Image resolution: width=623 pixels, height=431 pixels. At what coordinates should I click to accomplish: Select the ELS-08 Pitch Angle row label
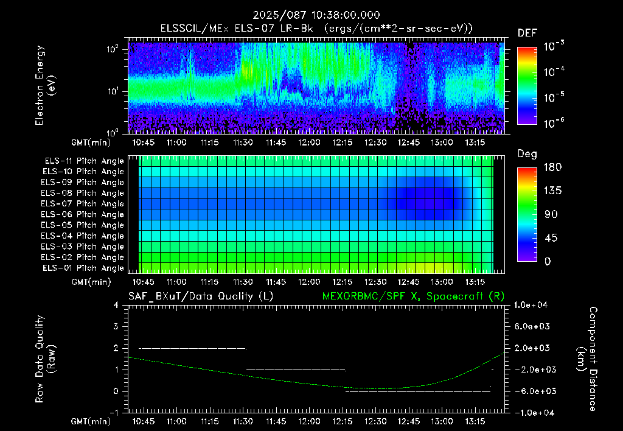(82, 193)
